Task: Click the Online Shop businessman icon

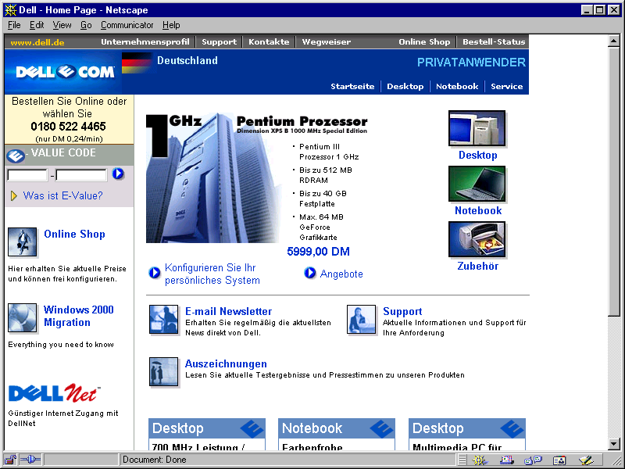Action: pos(23,242)
